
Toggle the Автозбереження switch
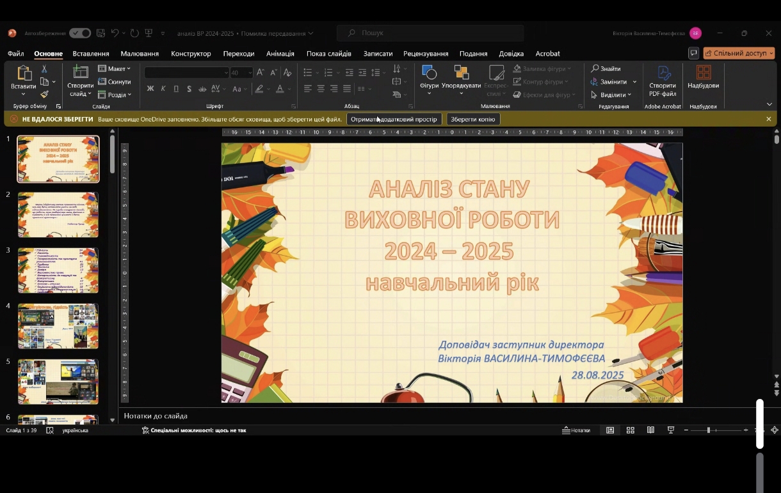coord(80,33)
